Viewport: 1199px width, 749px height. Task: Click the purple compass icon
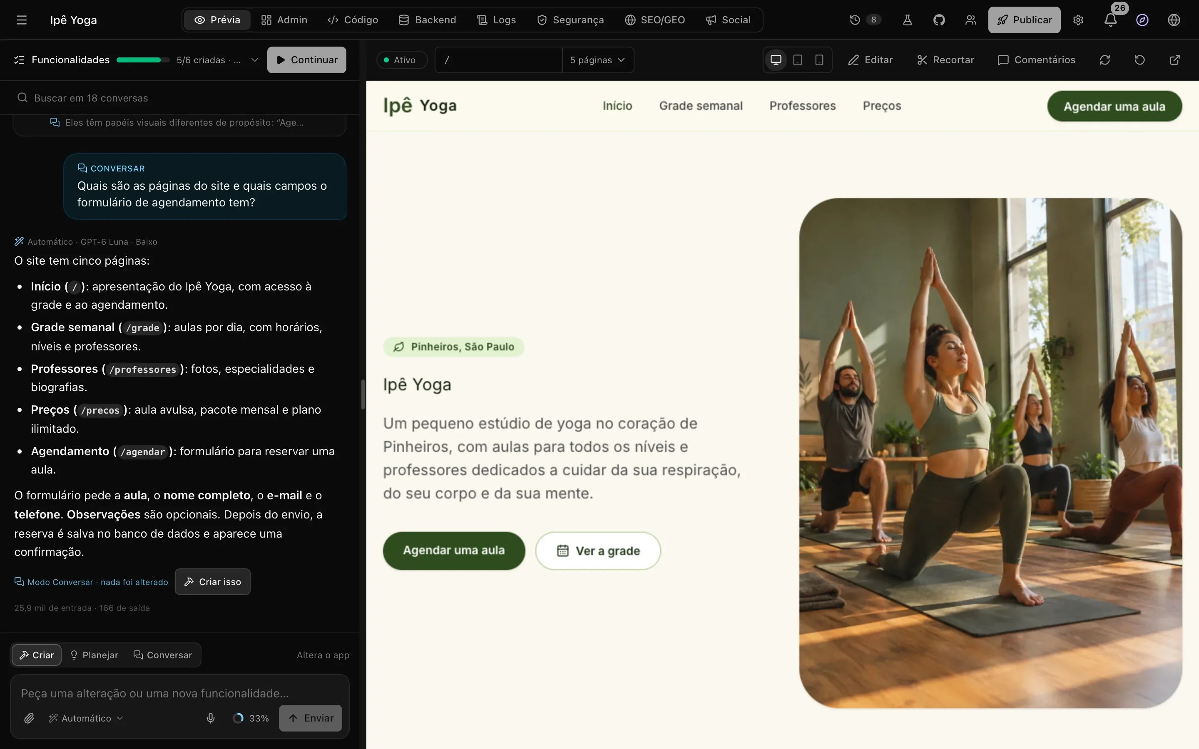pyautogui.click(x=1142, y=20)
